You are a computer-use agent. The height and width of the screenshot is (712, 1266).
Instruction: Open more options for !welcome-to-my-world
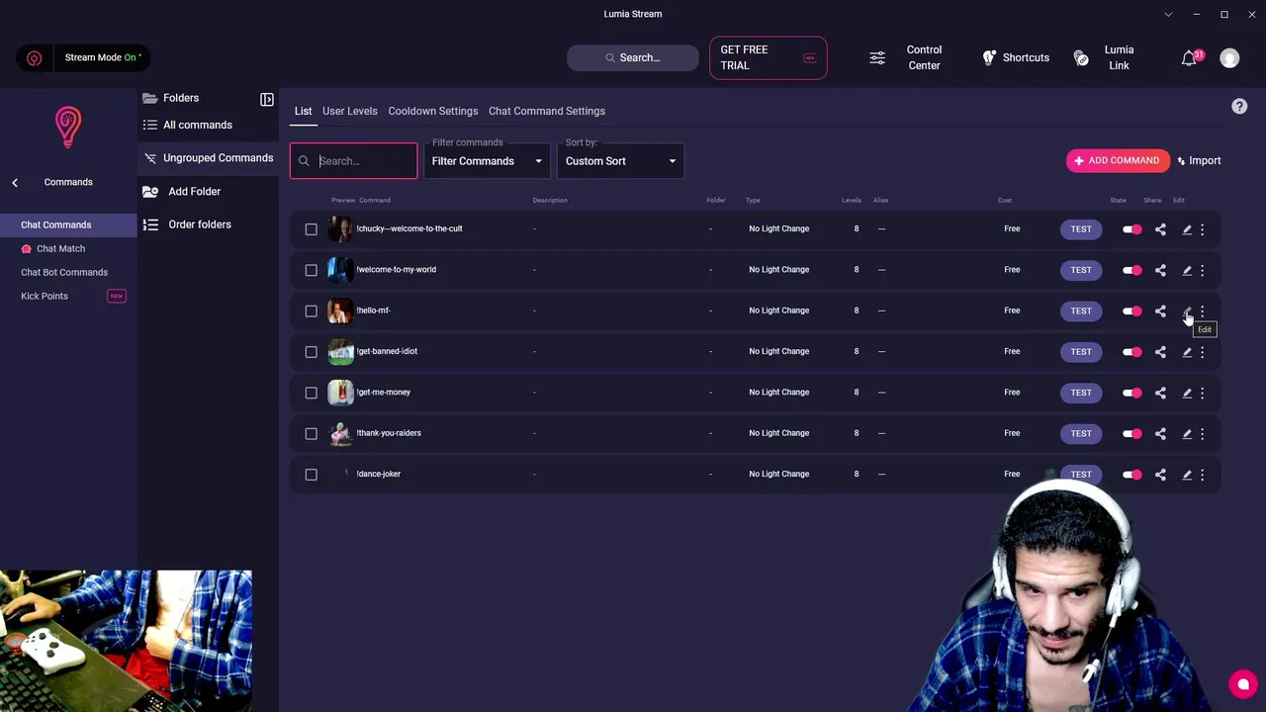click(1203, 270)
